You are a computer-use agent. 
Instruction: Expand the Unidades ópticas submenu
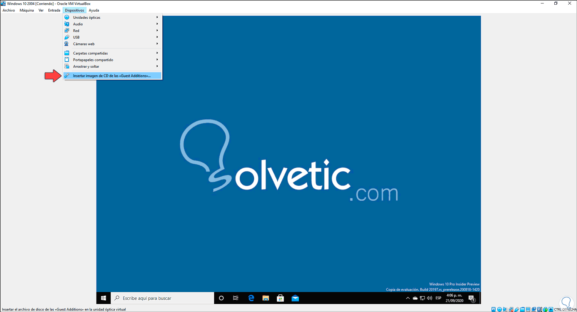click(x=112, y=17)
